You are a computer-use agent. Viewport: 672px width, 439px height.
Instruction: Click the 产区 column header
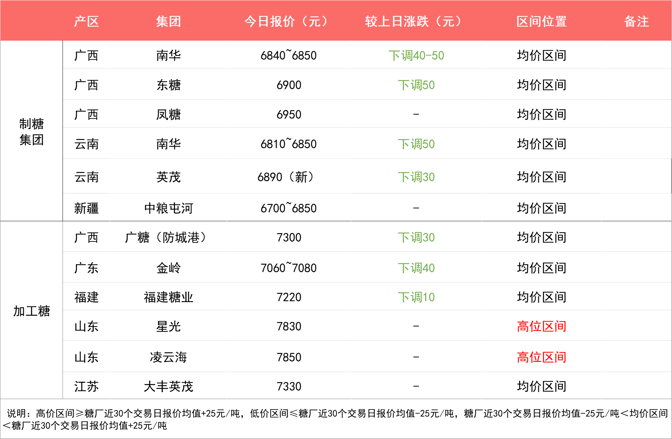point(86,22)
